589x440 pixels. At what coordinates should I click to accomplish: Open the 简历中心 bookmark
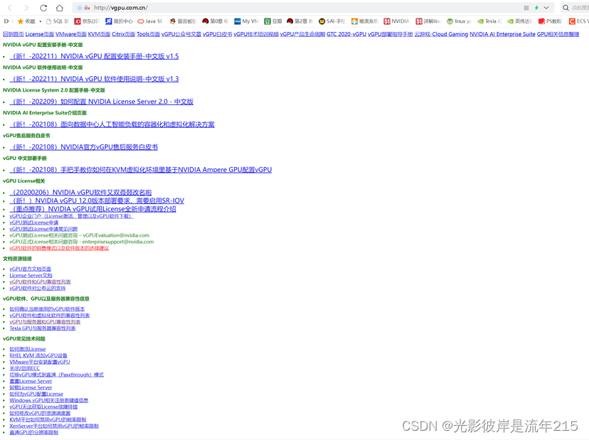point(119,21)
